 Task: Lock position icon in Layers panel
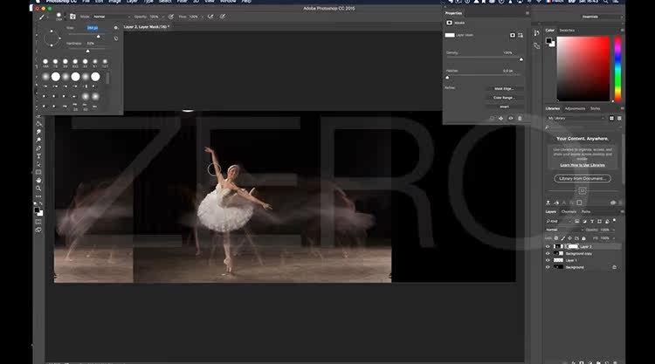(x=569, y=238)
